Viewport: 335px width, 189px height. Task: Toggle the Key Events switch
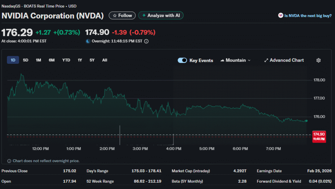pos(182,60)
